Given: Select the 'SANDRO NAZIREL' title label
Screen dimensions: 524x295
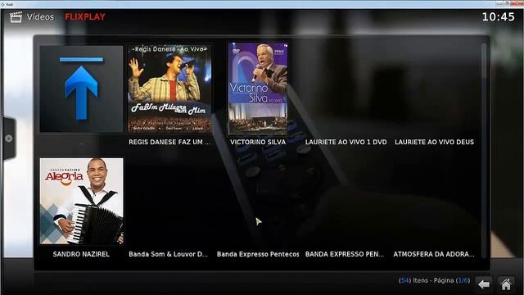Looking at the screenshot, I should coord(81,254).
